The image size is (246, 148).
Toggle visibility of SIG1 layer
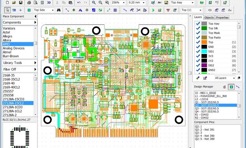click(x=198, y=51)
